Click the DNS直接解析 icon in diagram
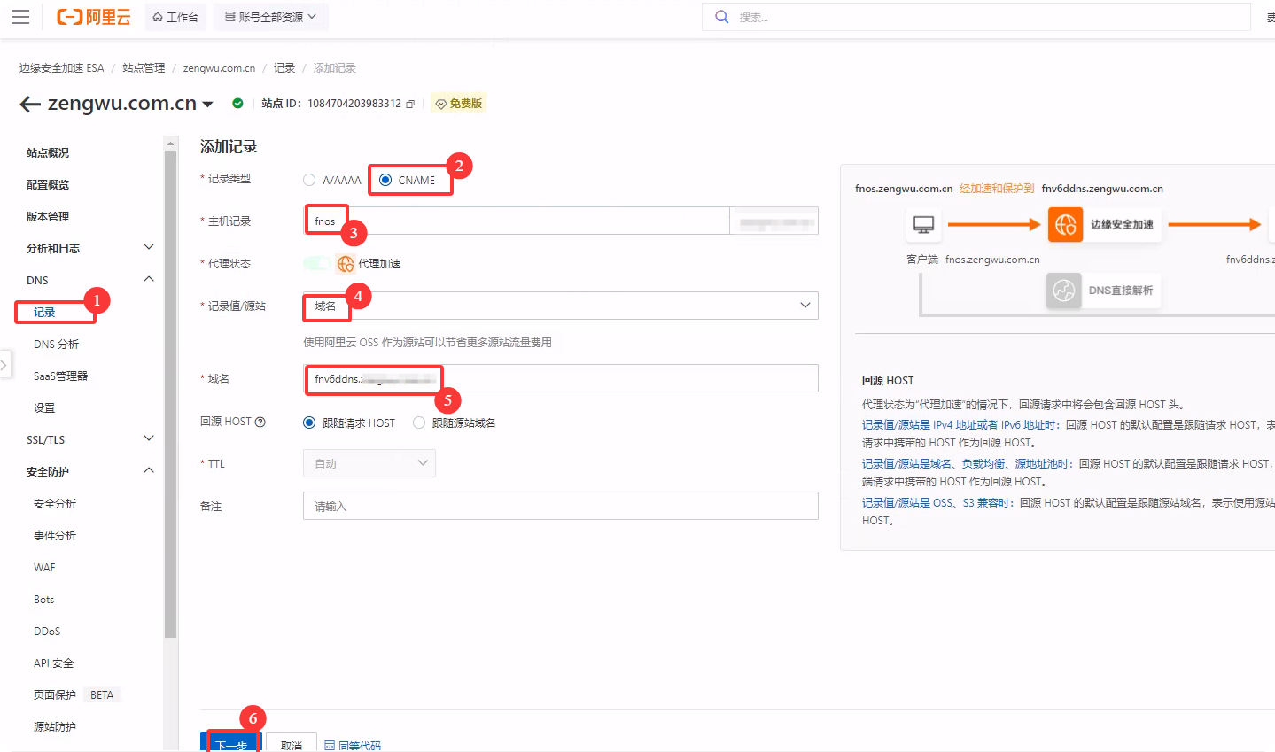This screenshot has height=752, width=1275. (1063, 291)
